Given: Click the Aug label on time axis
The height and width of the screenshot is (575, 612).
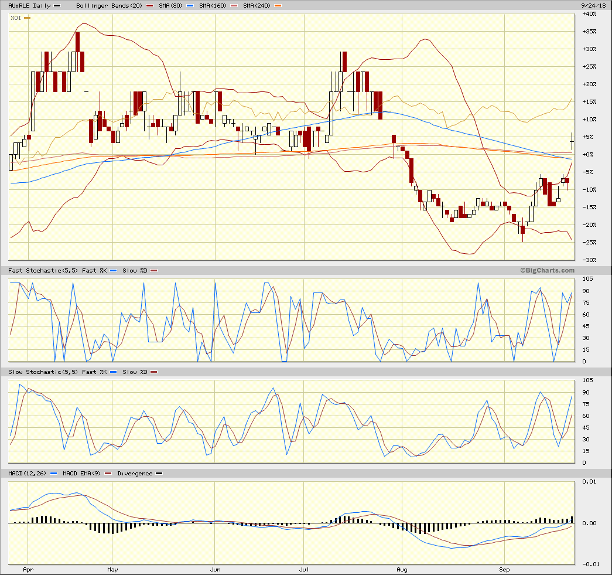Looking at the screenshot, I should 402,570.
